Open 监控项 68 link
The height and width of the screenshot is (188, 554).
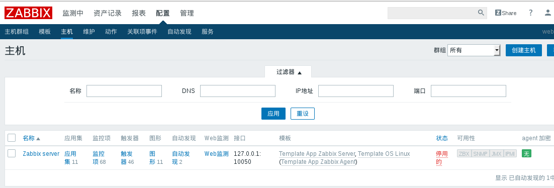(99, 158)
